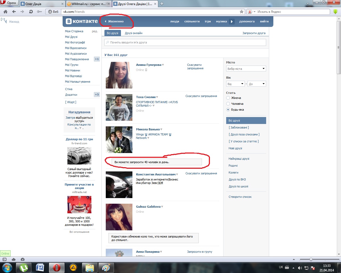Open Yandex search engine dropdown arrow
The image size is (341, 273).
click(x=255, y=12)
